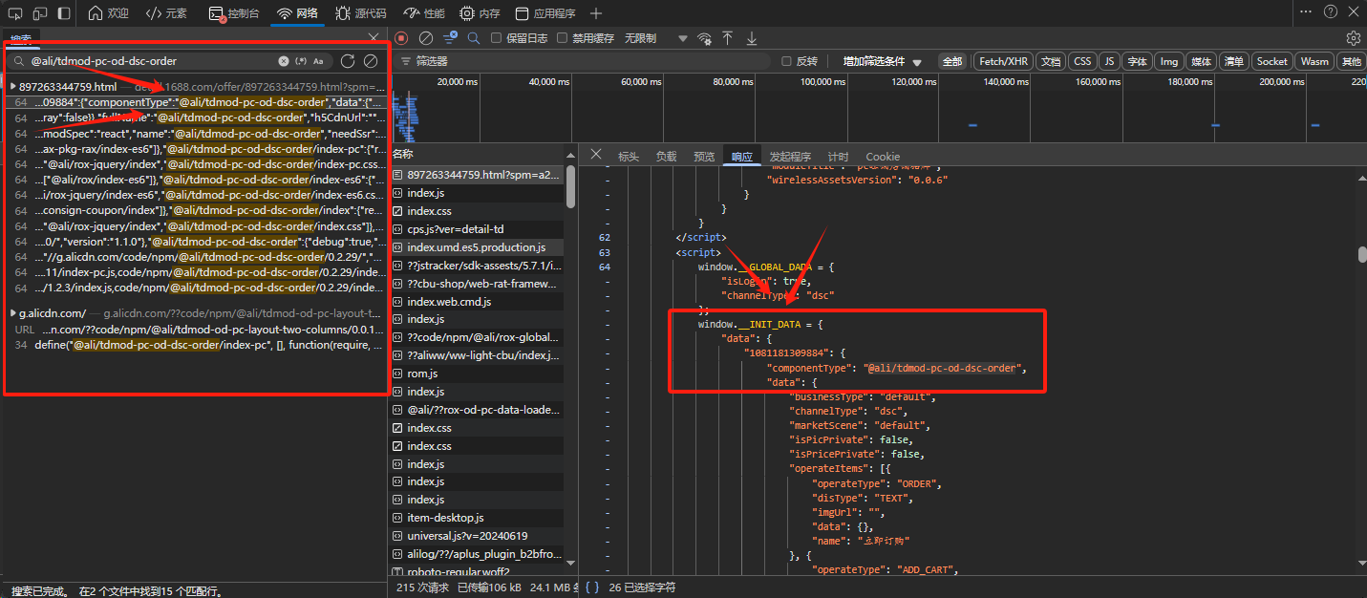
Task: Export HAR file with down-arrow icon
Action: (x=752, y=38)
